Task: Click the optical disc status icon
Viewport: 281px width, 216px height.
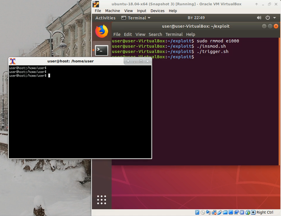Action: coord(203,212)
